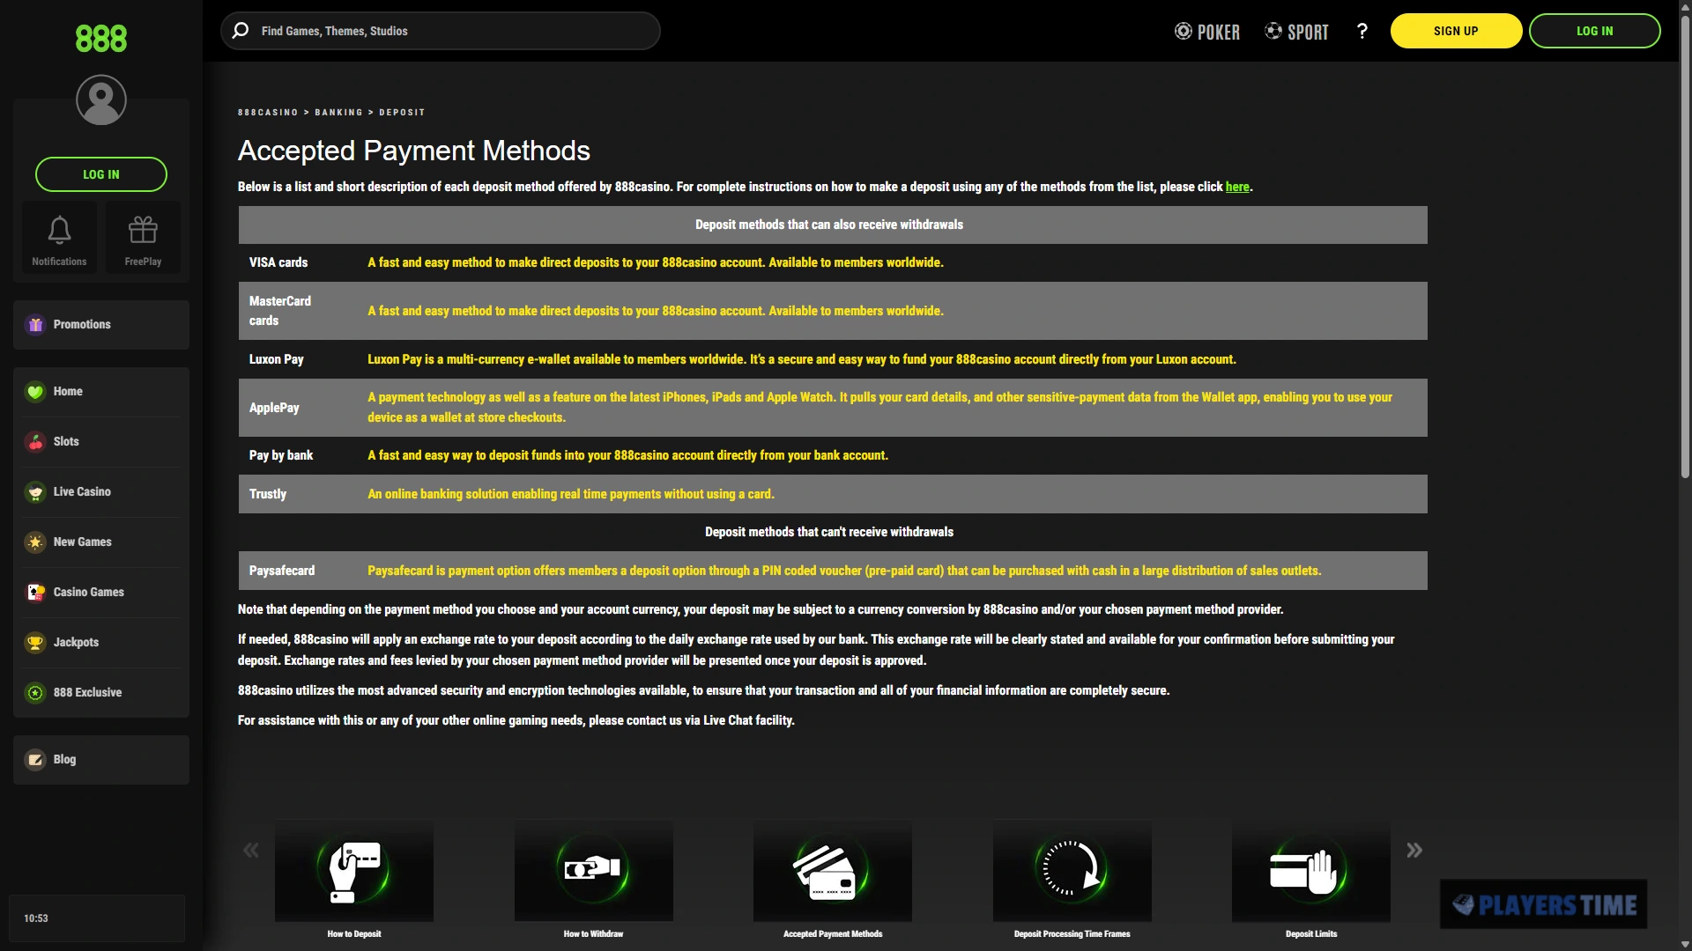Focus the Find Games search field

[x=441, y=31]
